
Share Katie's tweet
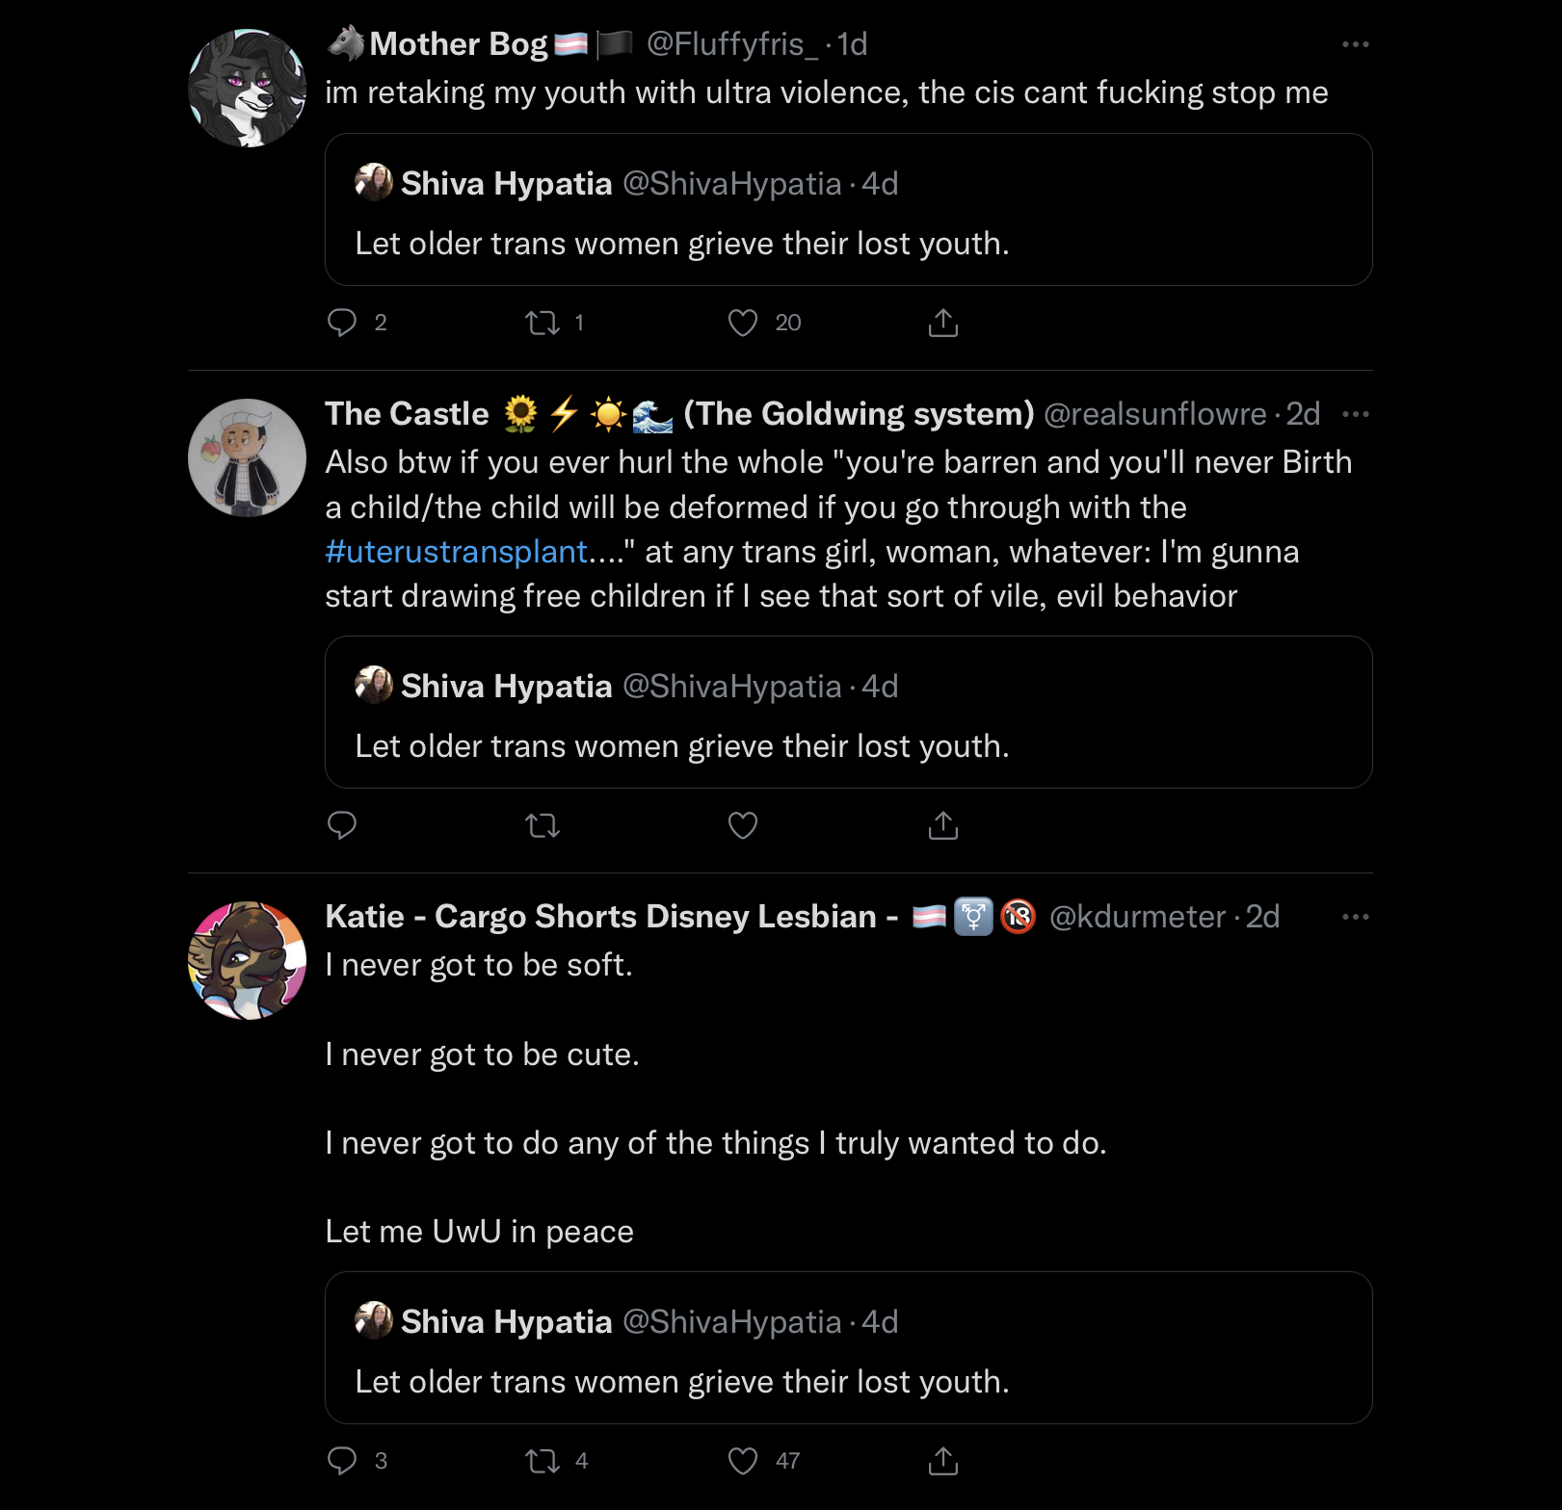pos(943,1461)
